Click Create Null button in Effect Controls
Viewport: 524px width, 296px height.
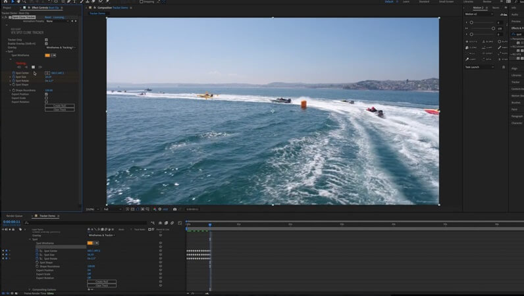click(x=60, y=105)
